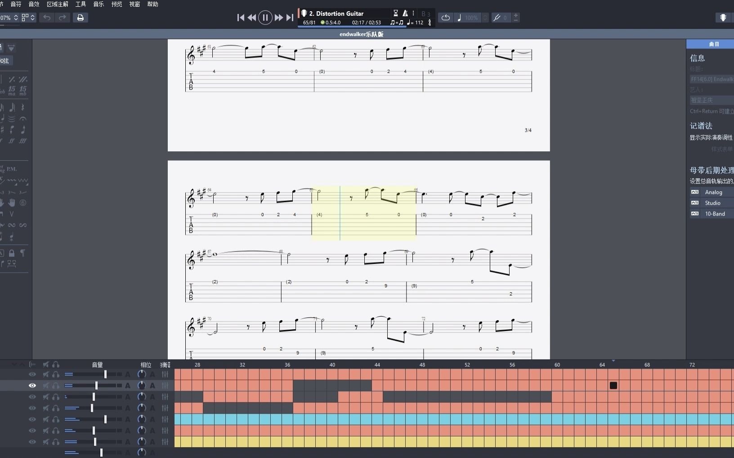
Task: Toggle visibility of the yellow seventh track
Action: (x=32, y=442)
